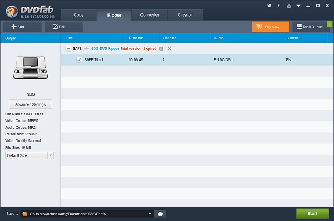Screen dimensions: 334x221
Task: Click the save path input field
Action: (x=87, y=214)
